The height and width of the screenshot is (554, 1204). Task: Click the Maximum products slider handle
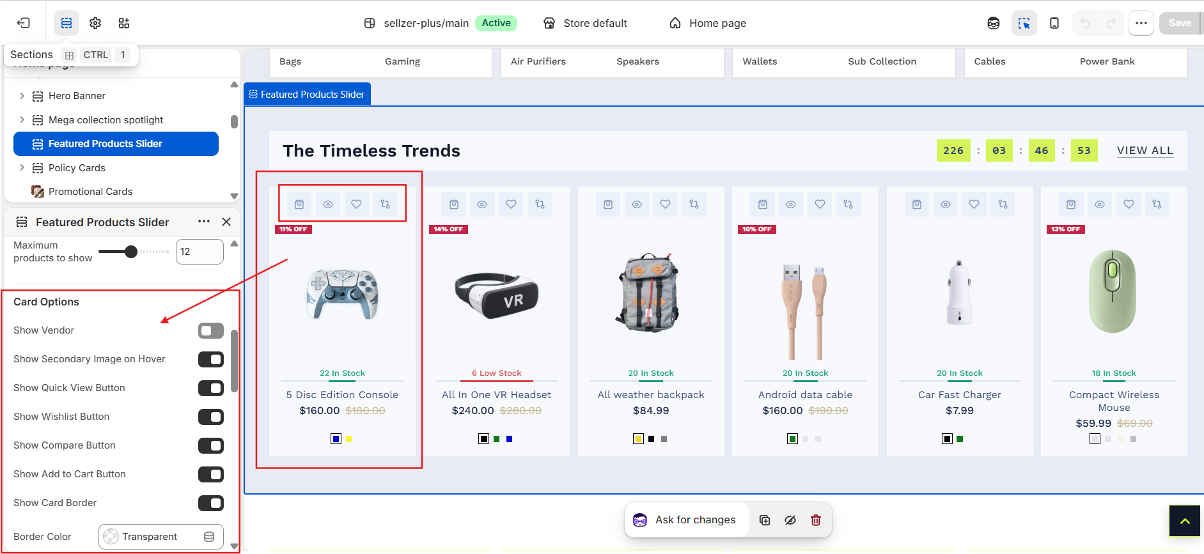click(131, 252)
